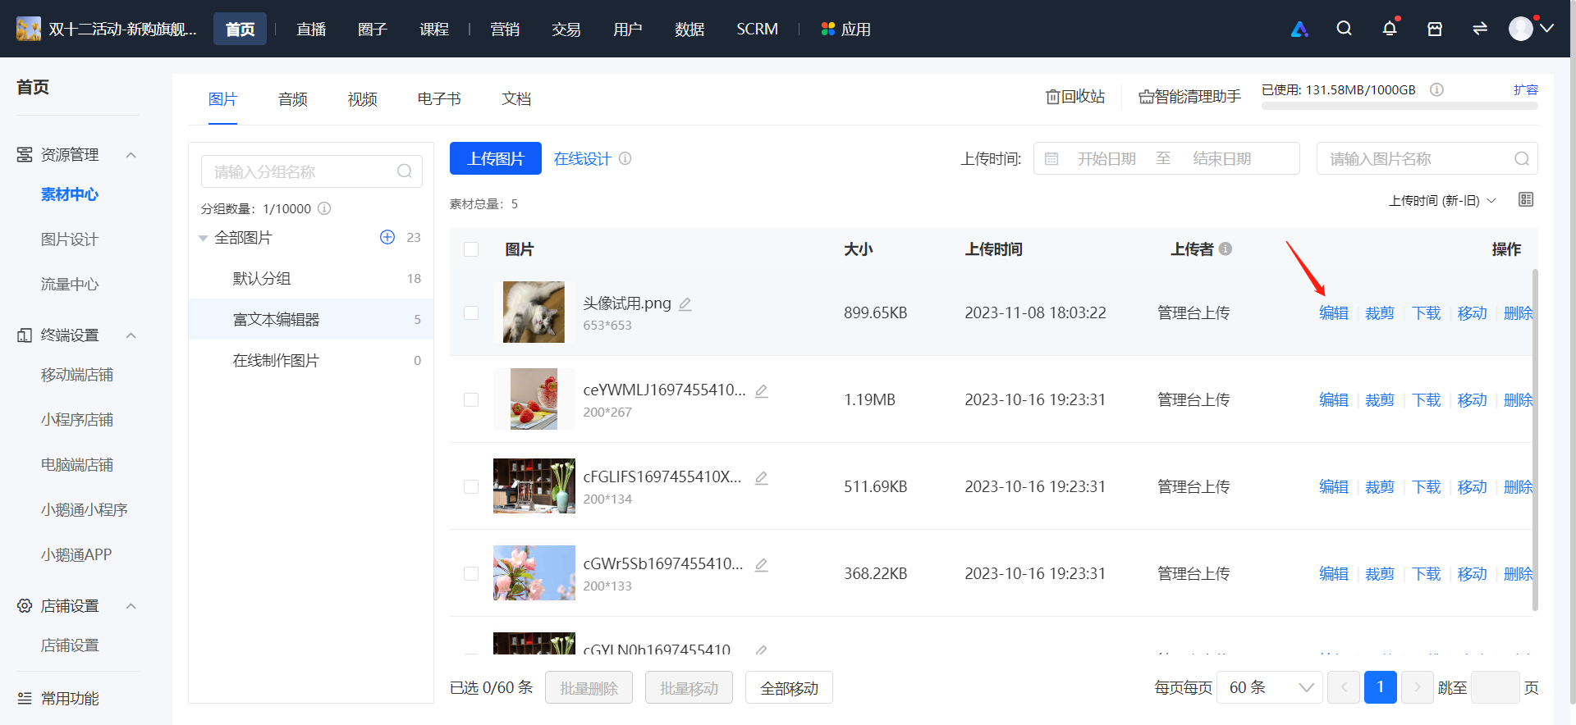This screenshot has height=725, width=1576.
Task: Tick the select-all checkbox in table header
Action: [x=471, y=249]
